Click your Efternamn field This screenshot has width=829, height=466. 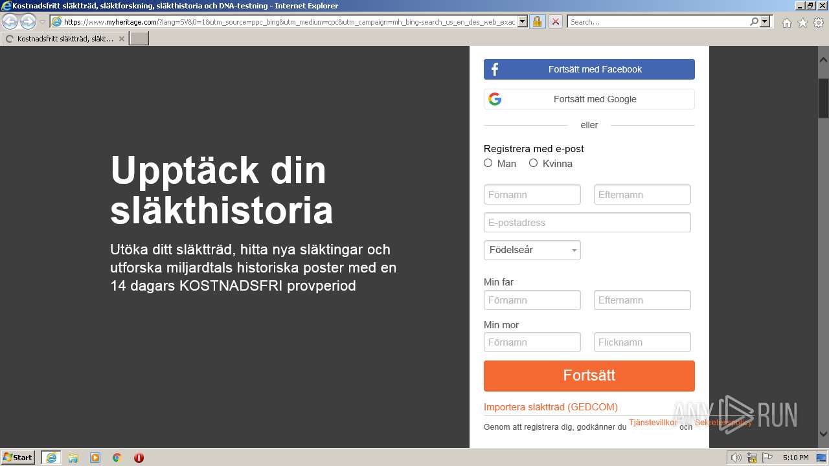coord(642,194)
